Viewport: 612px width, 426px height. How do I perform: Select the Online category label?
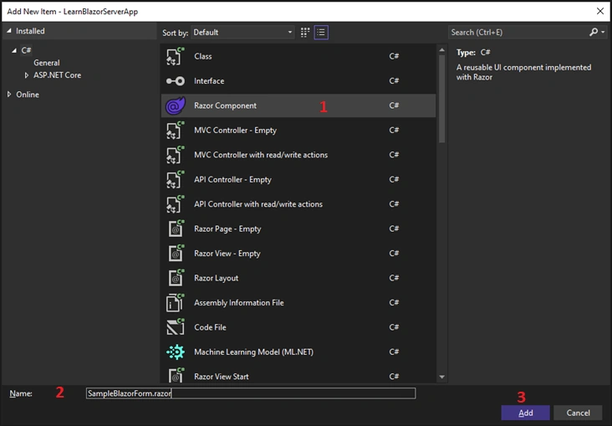(x=28, y=95)
